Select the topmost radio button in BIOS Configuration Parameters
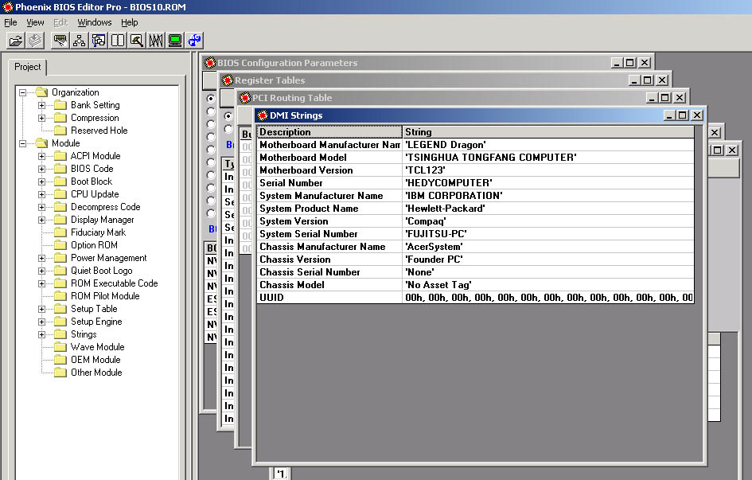The image size is (752, 480). [x=211, y=99]
